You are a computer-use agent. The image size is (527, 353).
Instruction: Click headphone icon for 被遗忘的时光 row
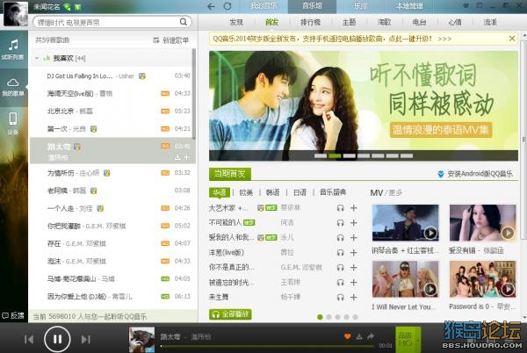click(341, 283)
